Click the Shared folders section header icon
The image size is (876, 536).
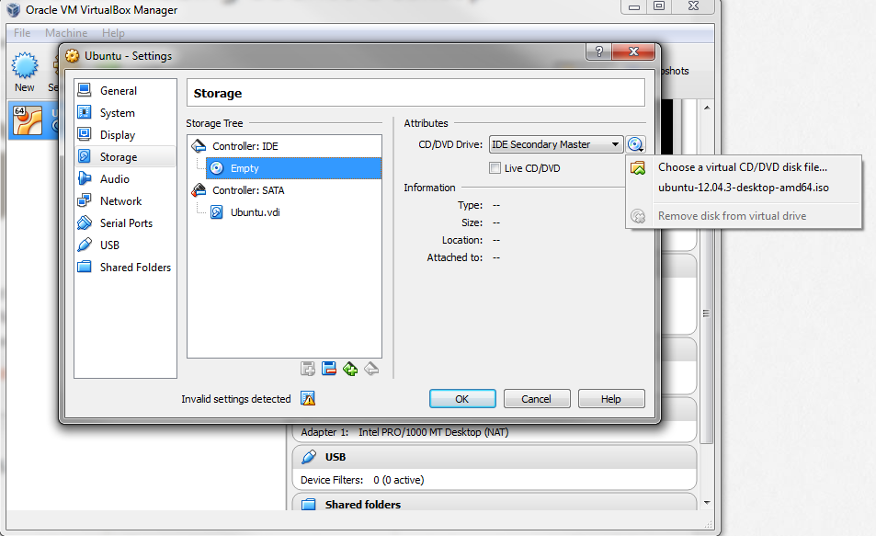pos(308,505)
